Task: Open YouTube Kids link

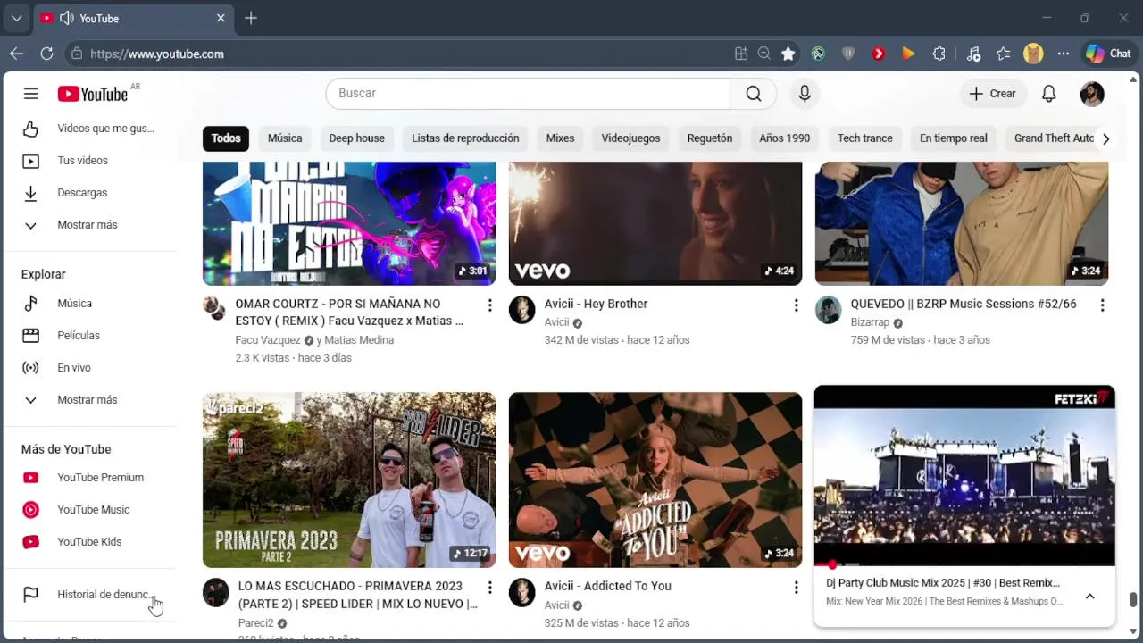Action: pos(89,542)
